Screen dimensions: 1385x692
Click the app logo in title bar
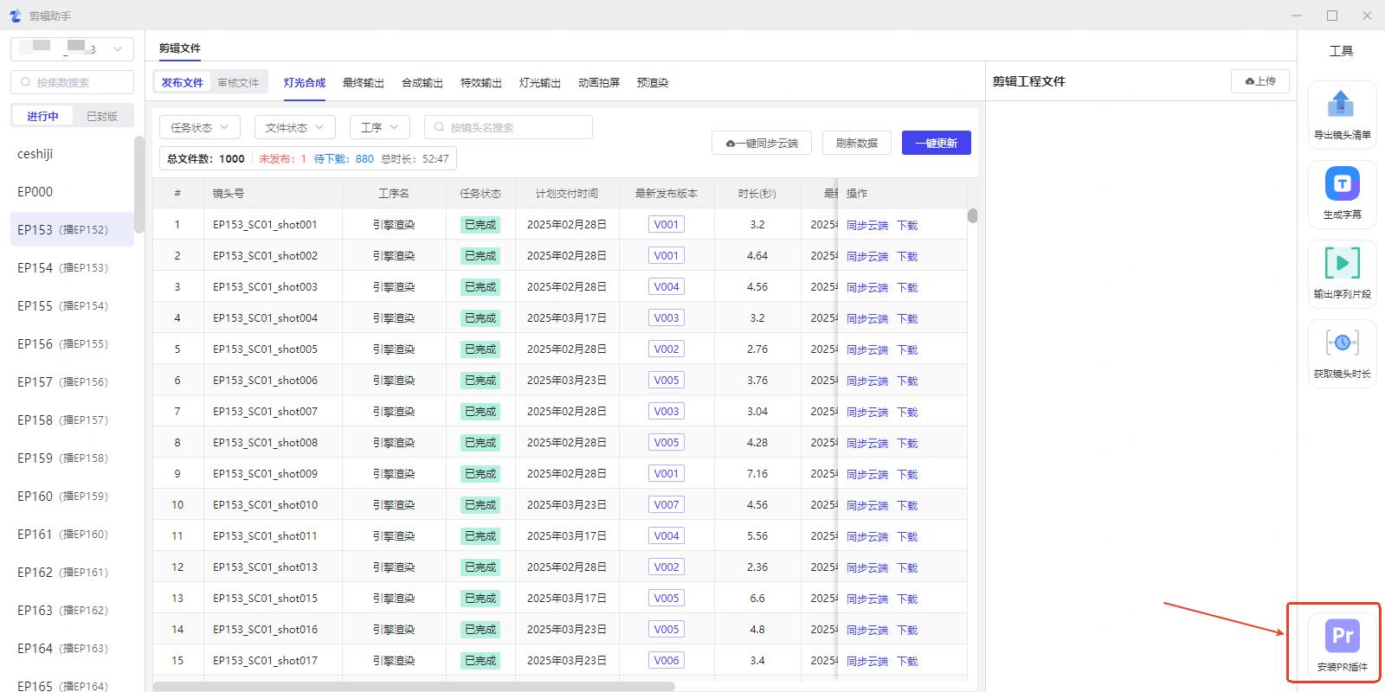tap(15, 16)
